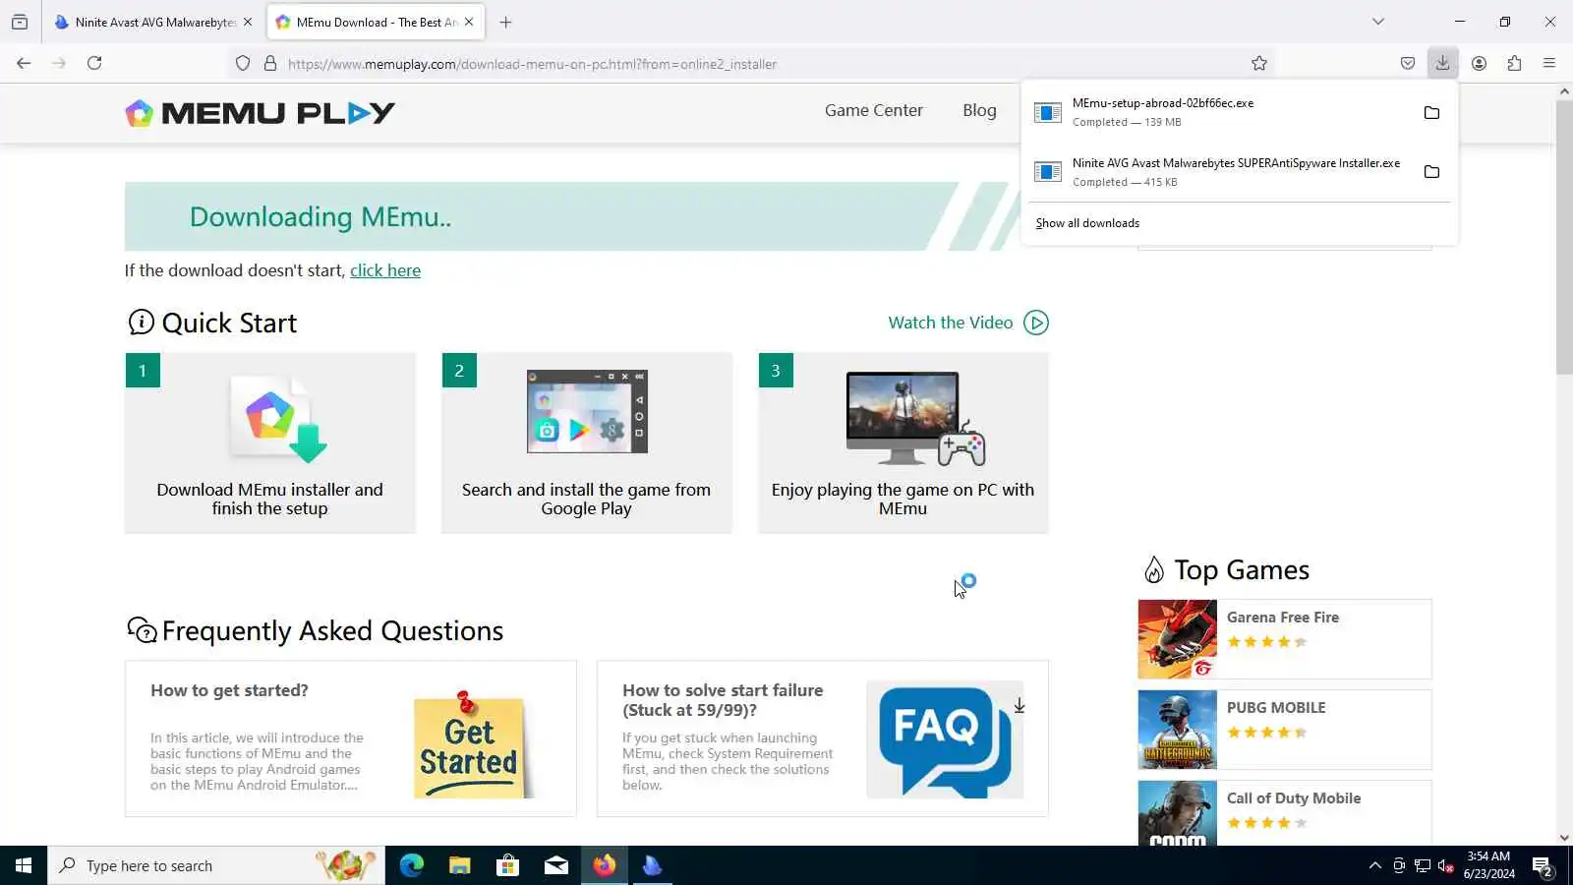Click the Call of Duty Mobile title
Screen dimensions: 1573x885
tap(1294, 798)
